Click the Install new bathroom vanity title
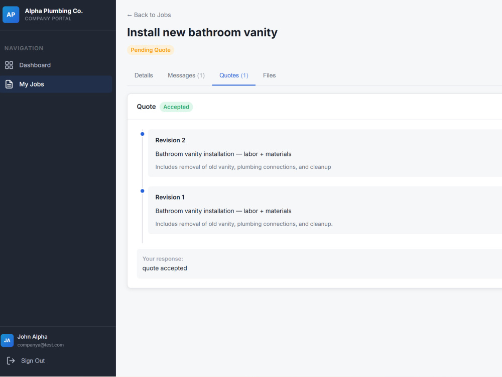 pyautogui.click(x=202, y=32)
